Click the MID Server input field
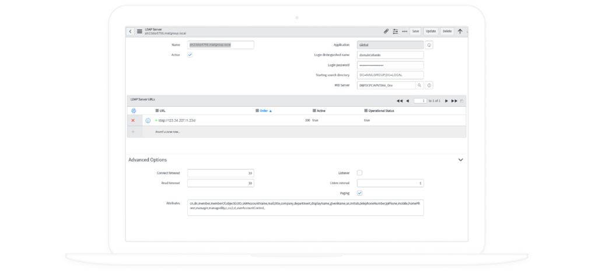Image resolution: width=594 pixels, height=273 pixels. click(386, 85)
